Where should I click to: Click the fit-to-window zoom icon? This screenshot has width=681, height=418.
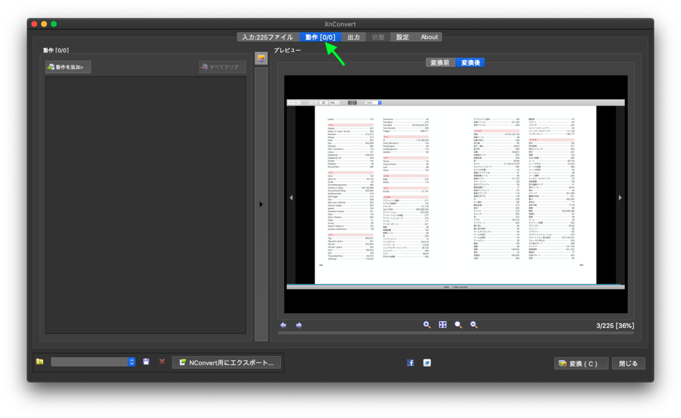[x=443, y=325]
